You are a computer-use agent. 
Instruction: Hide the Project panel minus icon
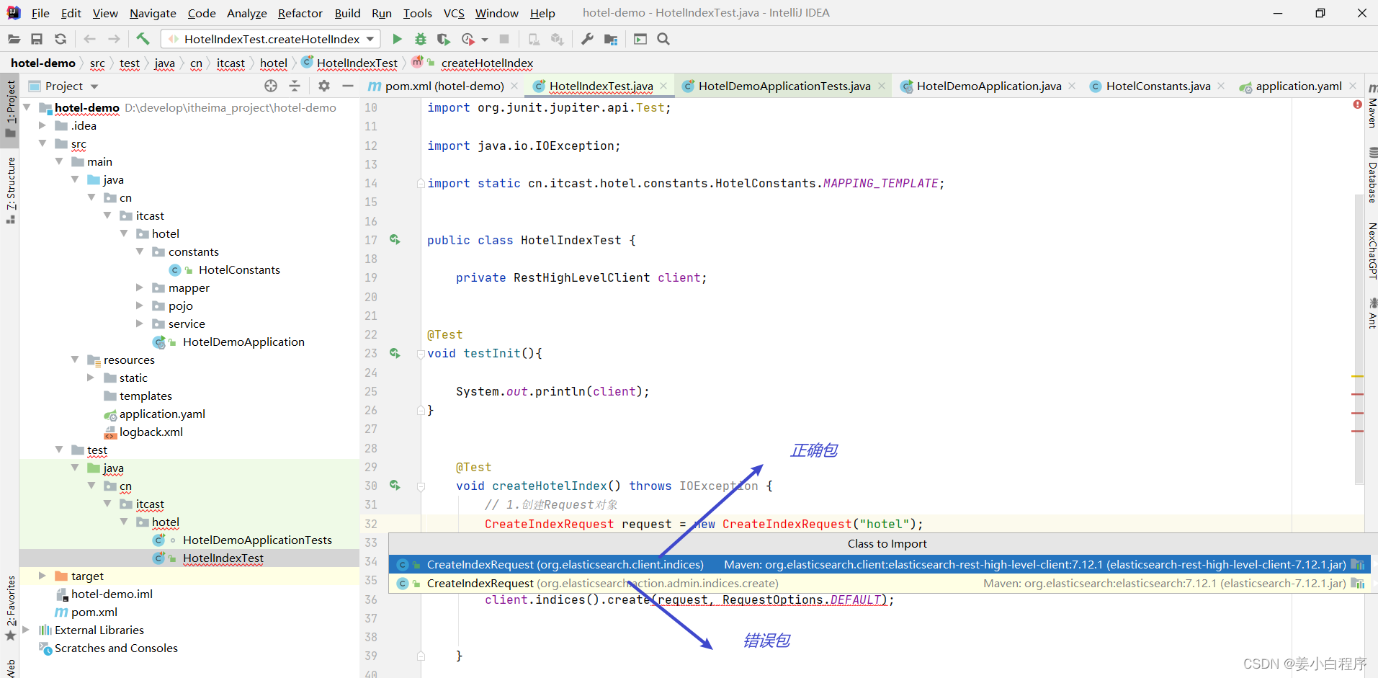click(348, 86)
